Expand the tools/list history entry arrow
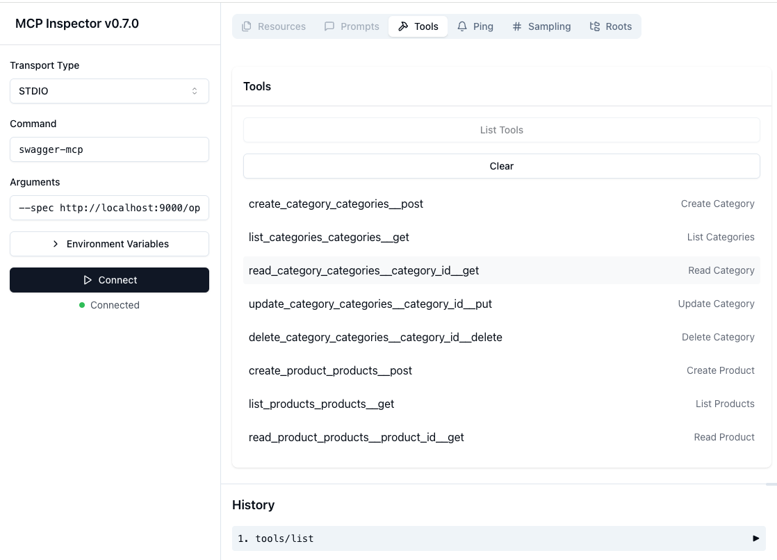This screenshot has width=777, height=560. point(755,538)
